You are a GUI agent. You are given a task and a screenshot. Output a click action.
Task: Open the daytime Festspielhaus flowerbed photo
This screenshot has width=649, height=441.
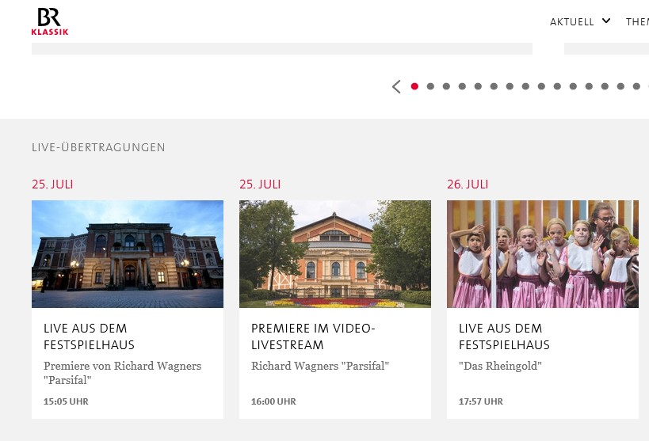pos(335,254)
